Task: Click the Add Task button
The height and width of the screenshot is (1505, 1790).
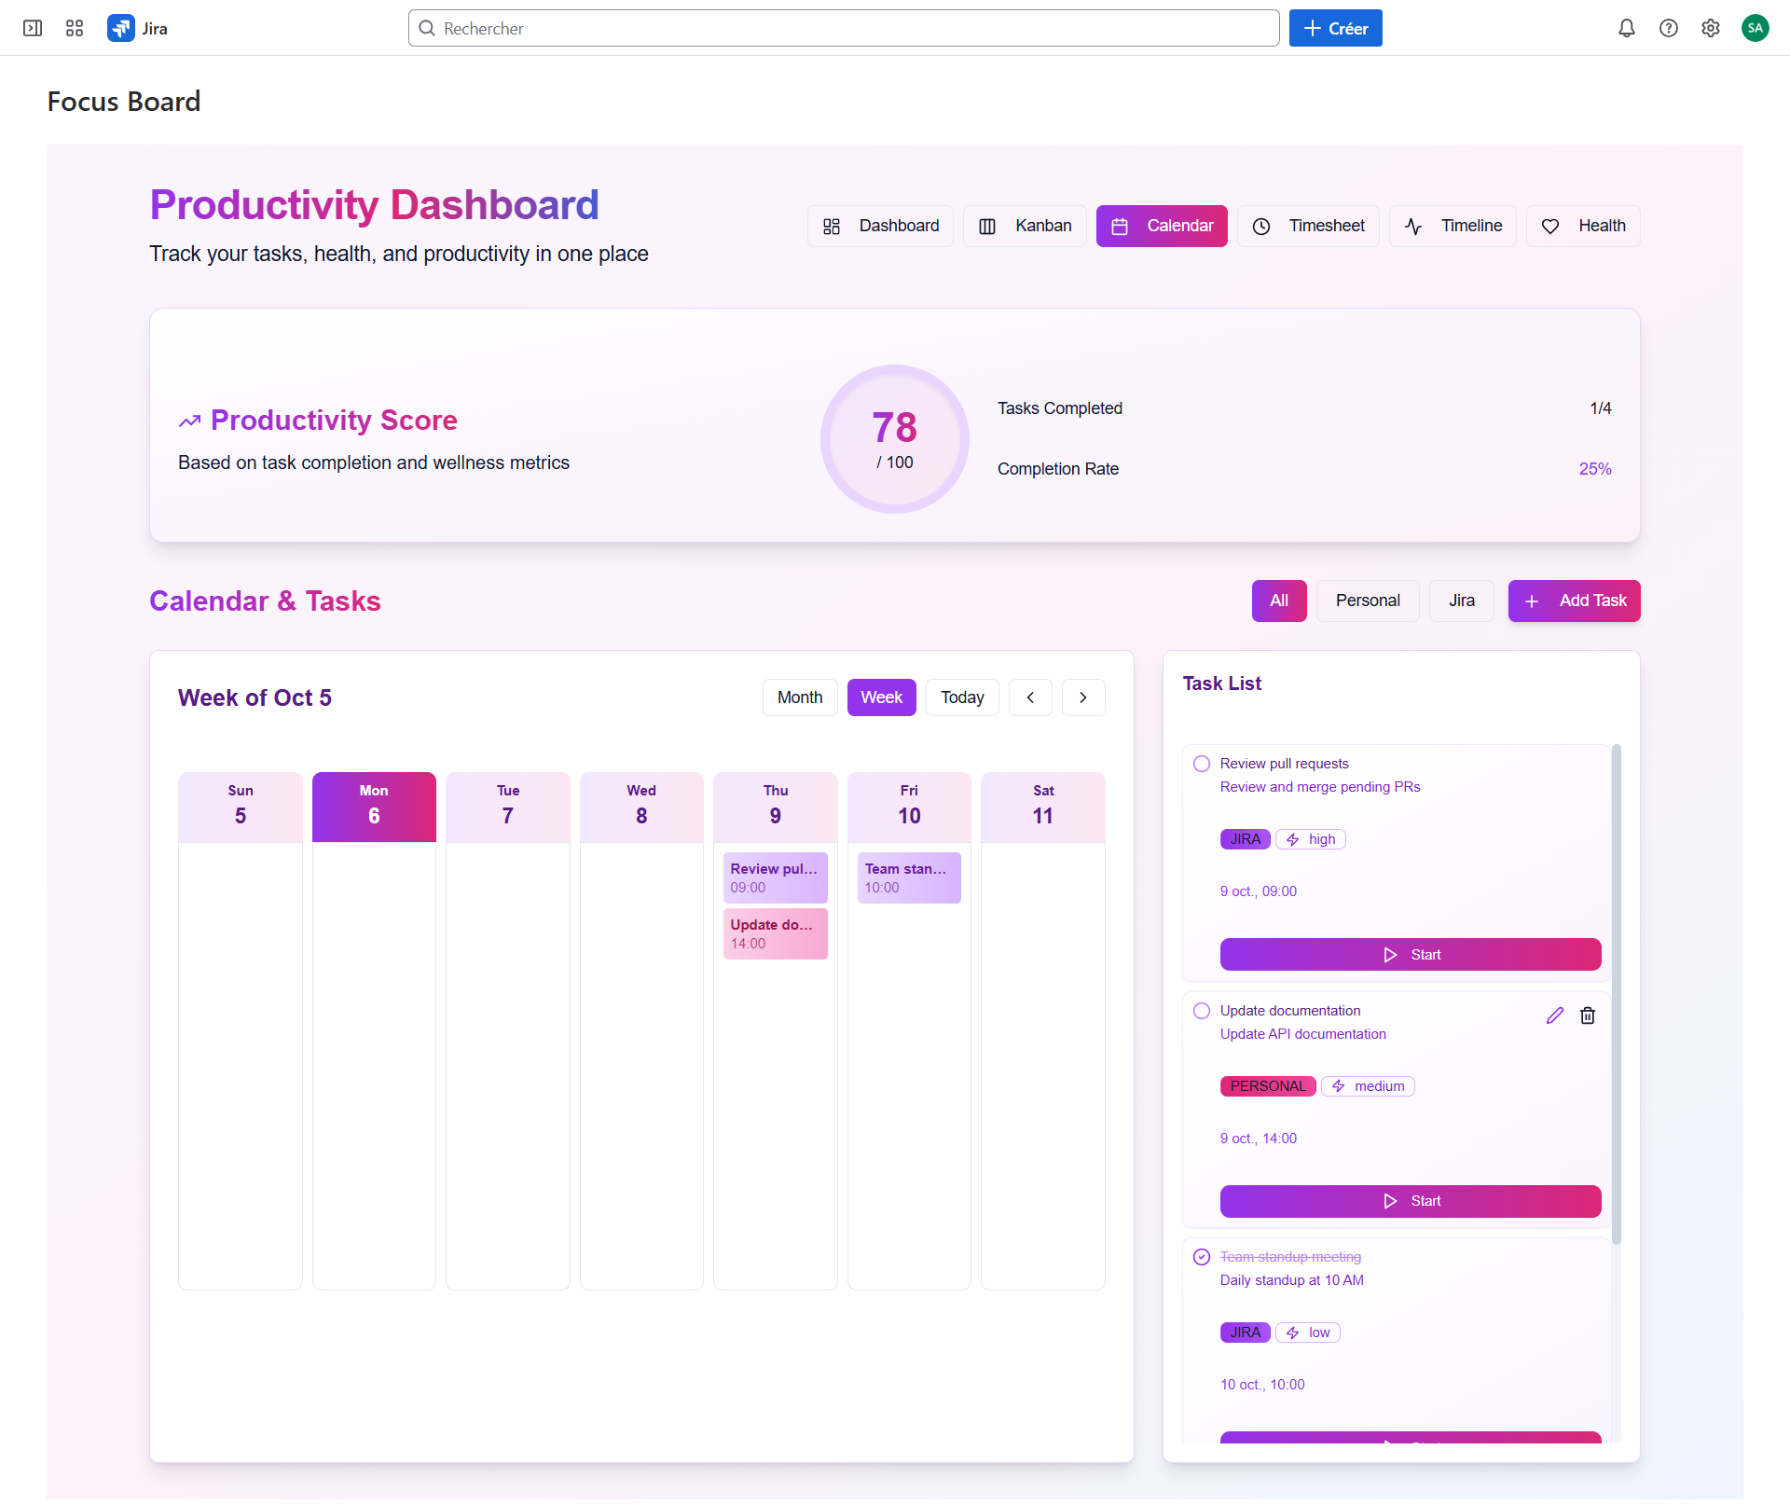Action: click(1574, 601)
